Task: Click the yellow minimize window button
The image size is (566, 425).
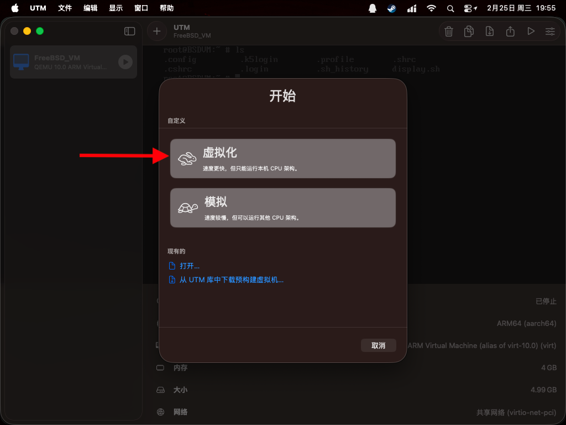Action: (x=27, y=31)
